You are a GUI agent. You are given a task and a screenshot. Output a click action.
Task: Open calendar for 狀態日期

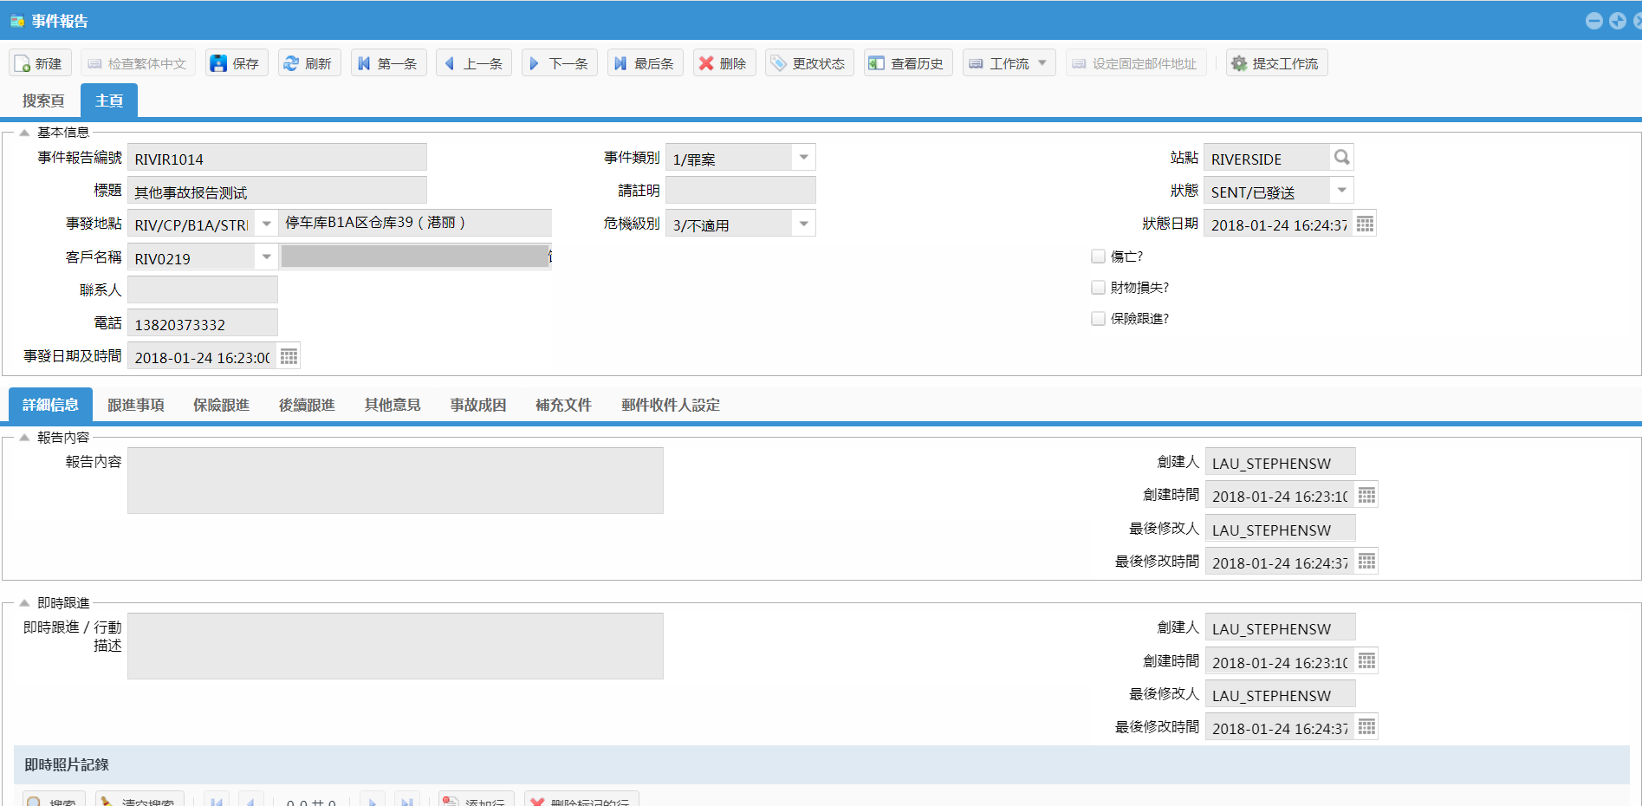pyautogui.click(x=1365, y=224)
